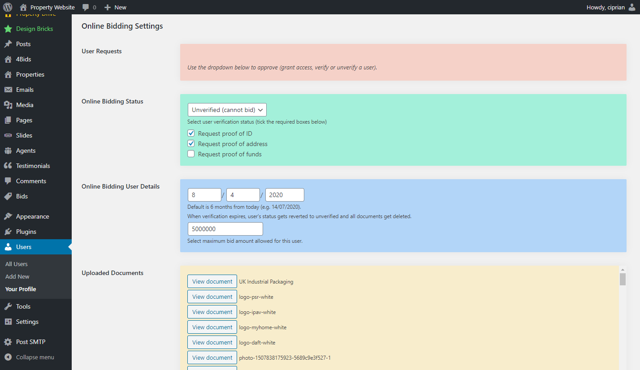Uncheck Request proof of ID
Screen dimensions: 640x370
click(191, 133)
